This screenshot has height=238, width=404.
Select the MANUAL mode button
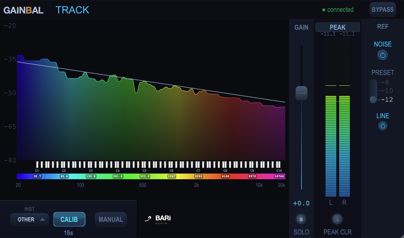(x=111, y=219)
